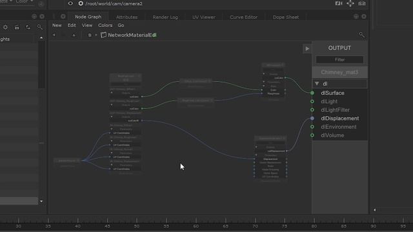This screenshot has width=413, height=232.
Task: Click the up arrow at the top of the left panel's scrollbar
Action: (41, 38)
